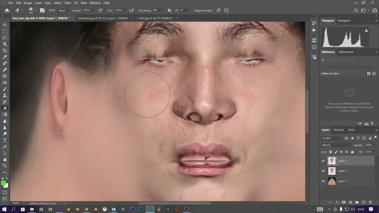Select the Zoom tool
This screenshot has height=213, width=379.
(5, 166)
